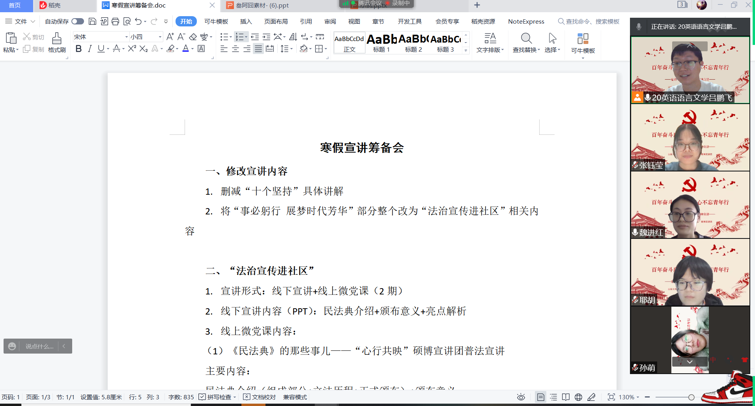The height and width of the screenshot is (406, 755).
Task: Click the italic formatting icon
Action: point(90,48)
